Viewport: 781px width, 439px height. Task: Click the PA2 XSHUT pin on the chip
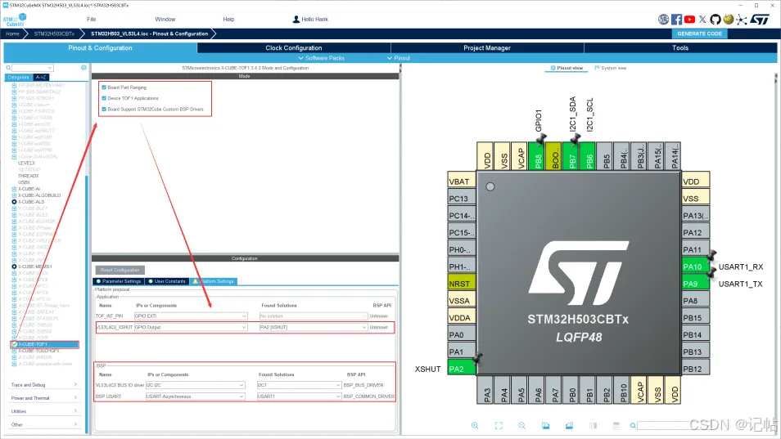(x=462, y=369)
